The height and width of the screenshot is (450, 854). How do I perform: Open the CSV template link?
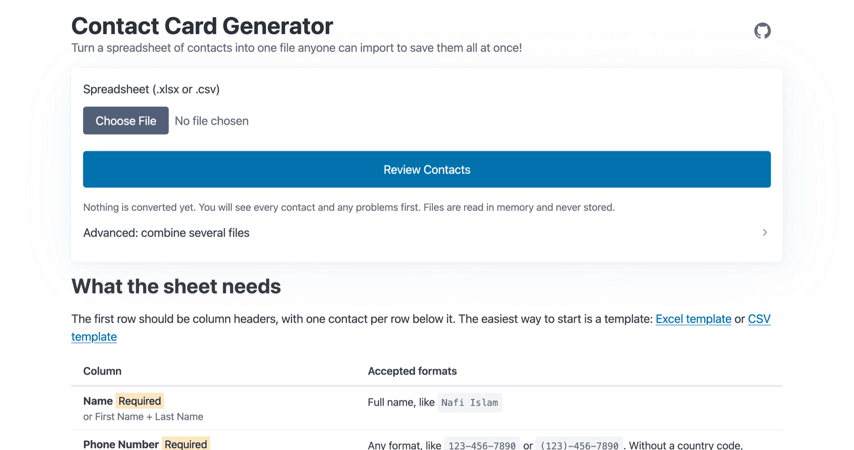[x=759, y=319]
